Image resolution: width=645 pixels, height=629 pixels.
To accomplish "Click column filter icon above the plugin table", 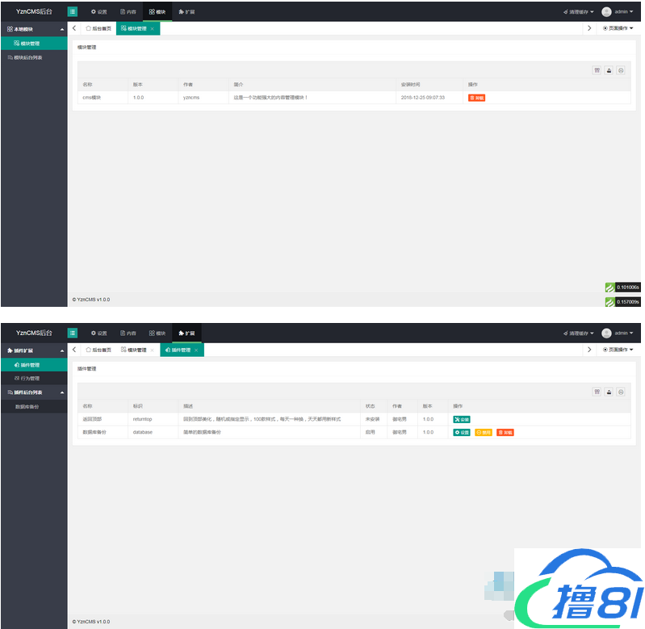I will 597,392.
